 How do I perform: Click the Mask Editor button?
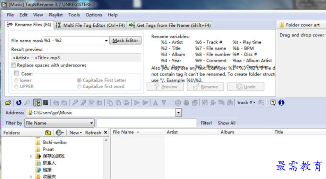point(125,41)
